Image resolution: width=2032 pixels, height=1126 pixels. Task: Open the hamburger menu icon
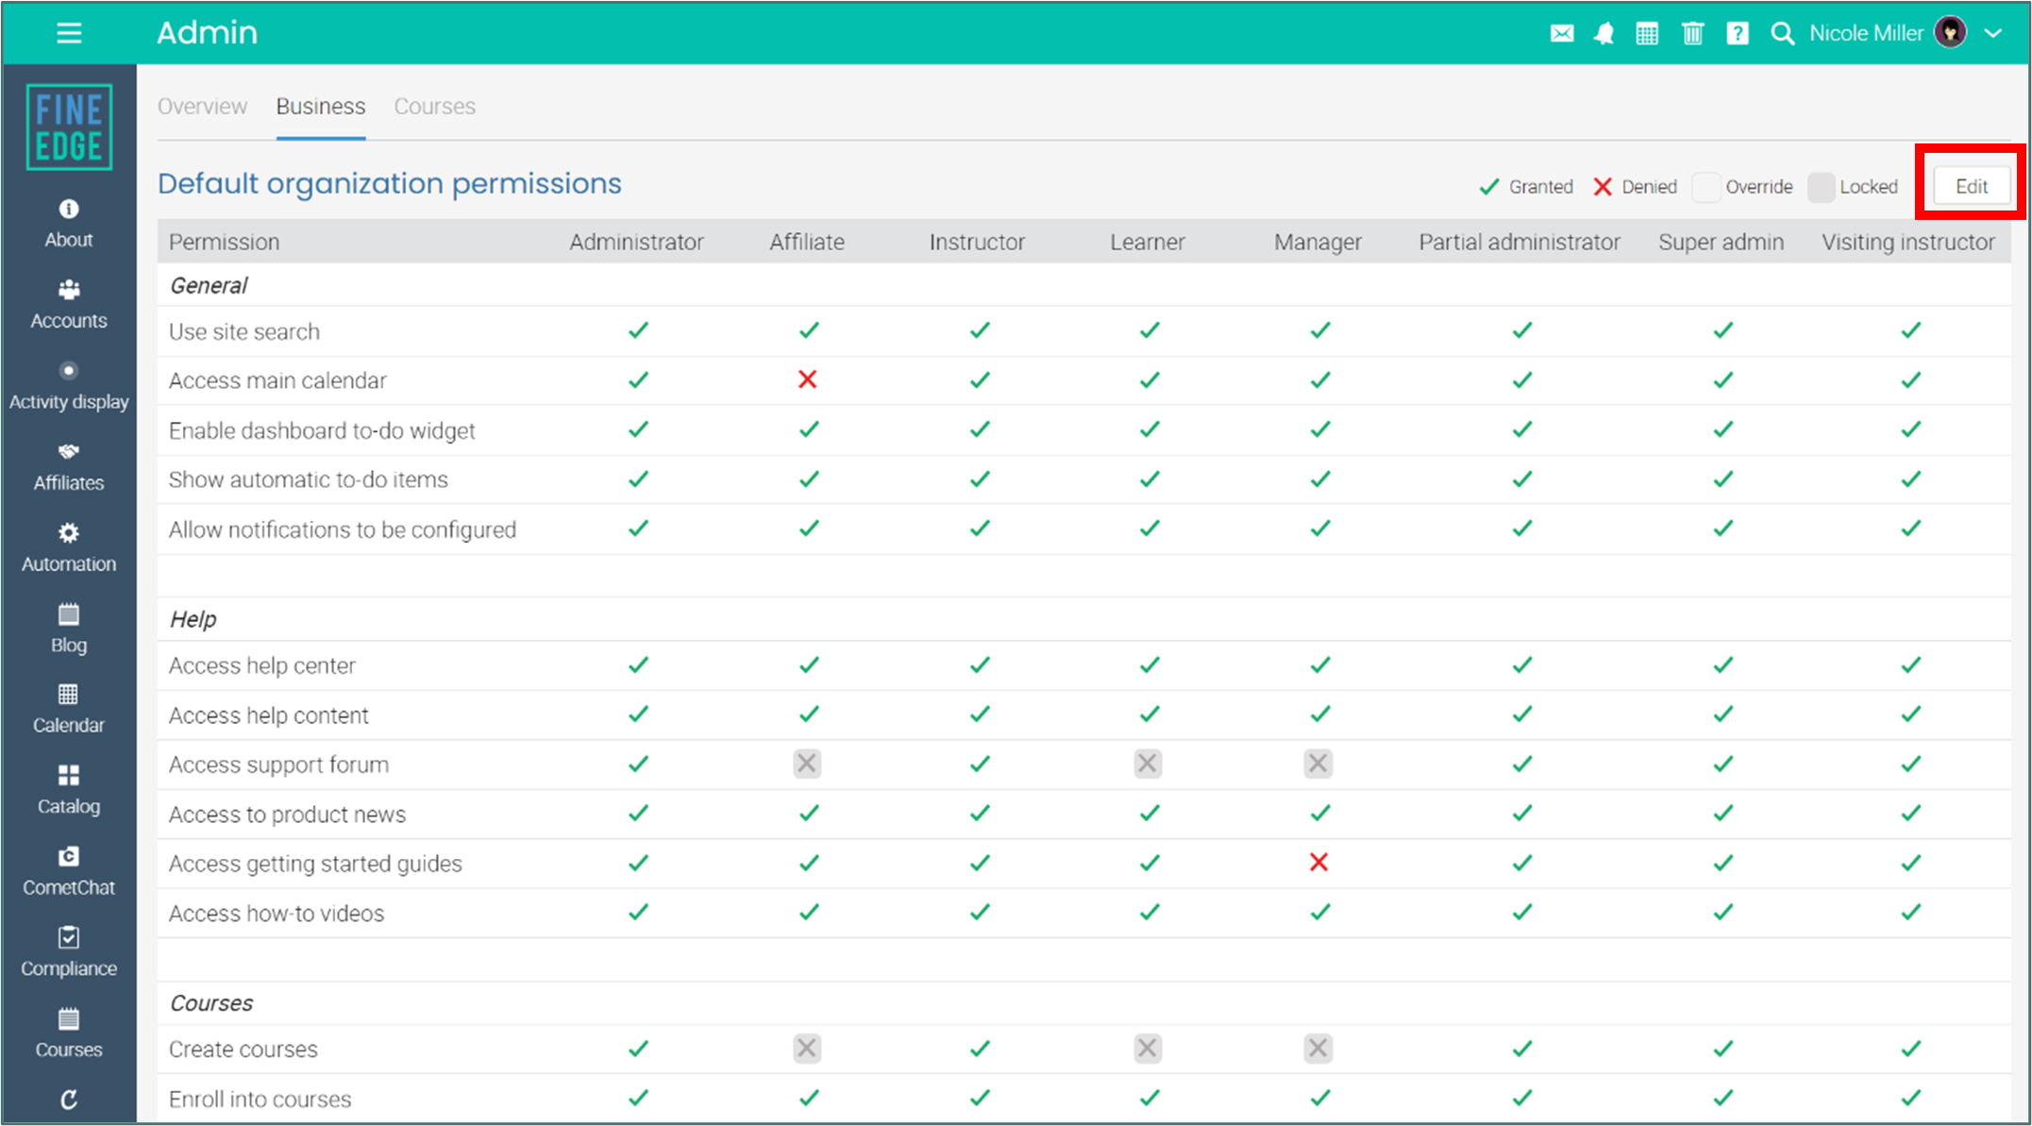(69, 34)
